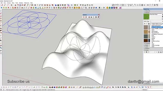Open the Circle shape tool dropdown arrow
The image size is (163, 91).
pos(13,5)
